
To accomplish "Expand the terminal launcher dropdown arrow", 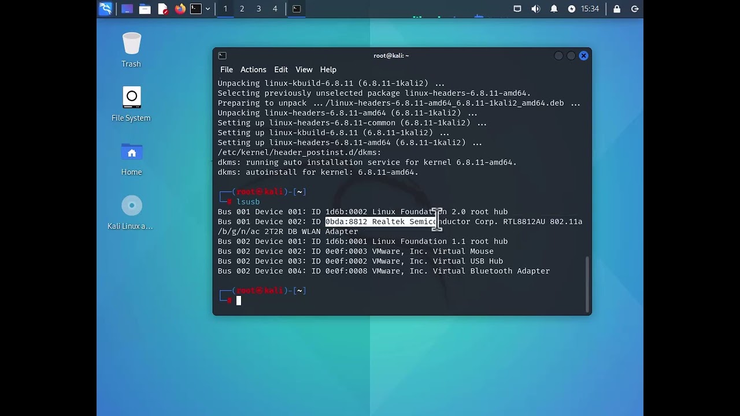I will click(208, 9).
